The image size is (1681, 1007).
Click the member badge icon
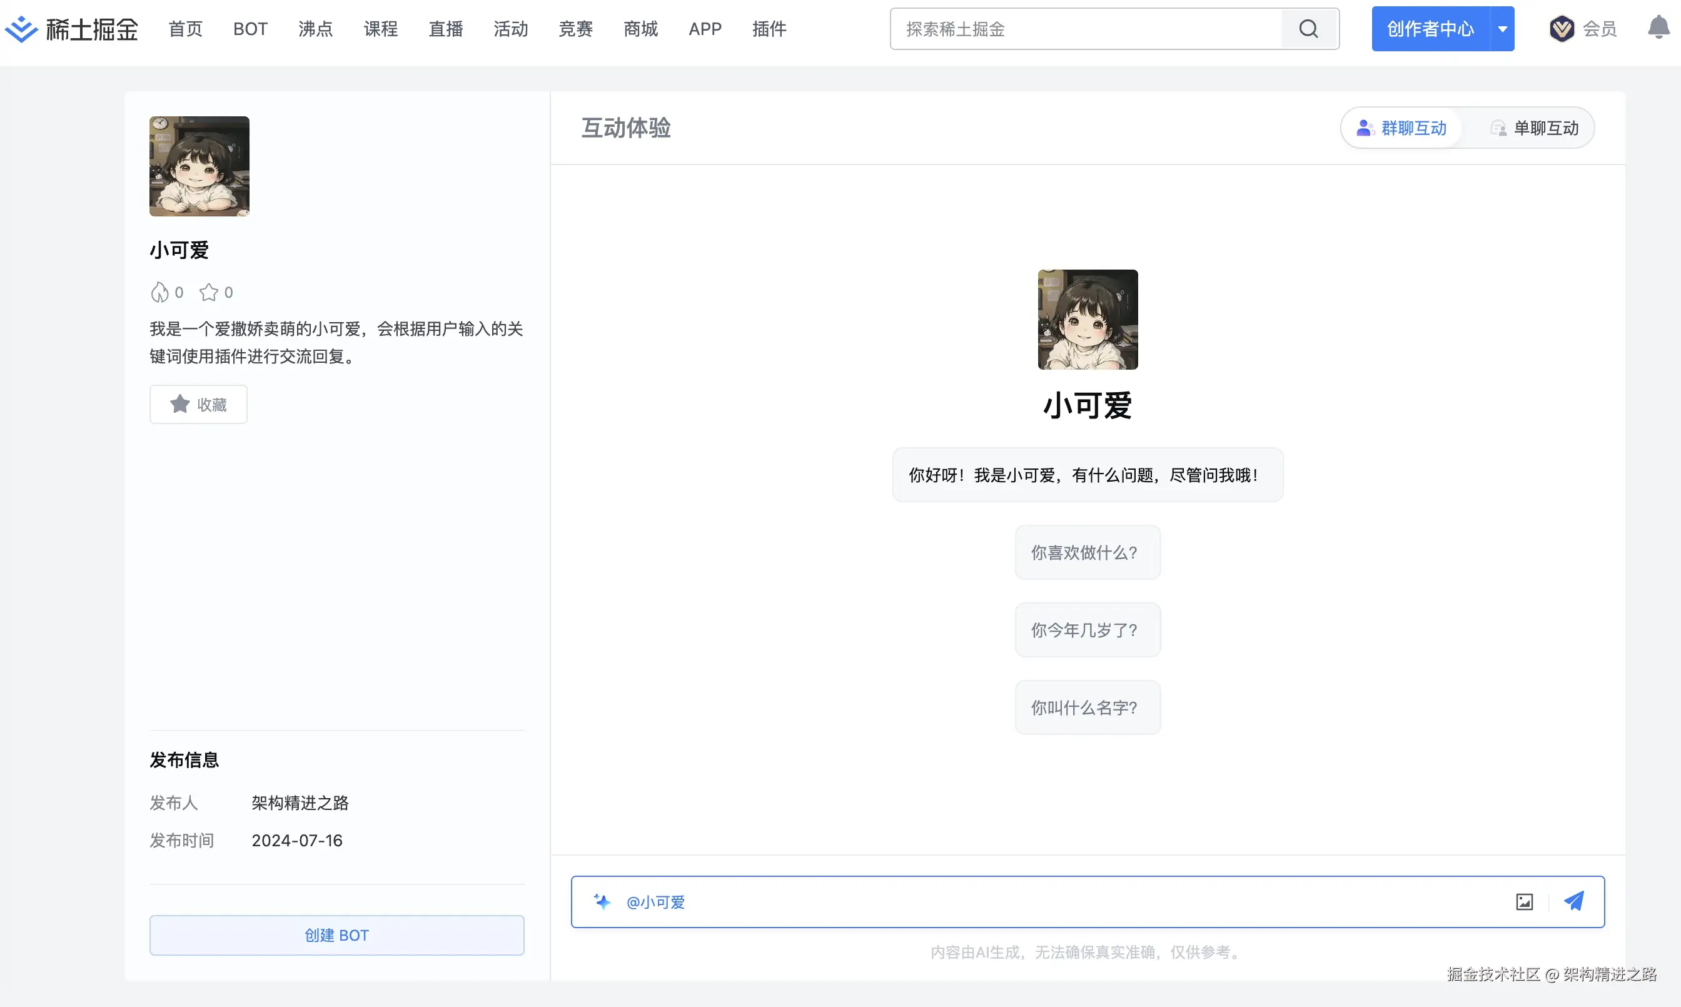[x=1562, y=29]
